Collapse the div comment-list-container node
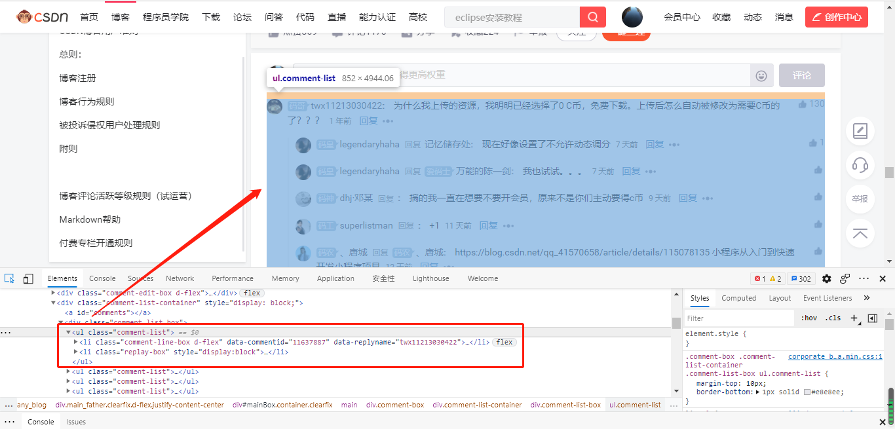Image resolution: width=895 pixels, height=429 pixels. point(54,303)
